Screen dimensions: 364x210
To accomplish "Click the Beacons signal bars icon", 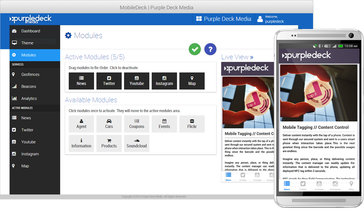I will [15, 87].
